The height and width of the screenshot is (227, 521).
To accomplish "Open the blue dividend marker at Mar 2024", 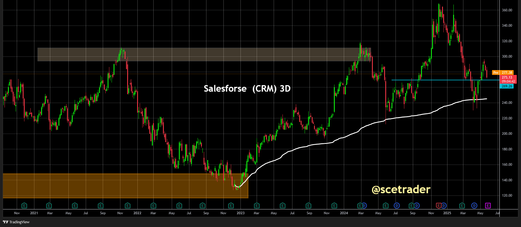I will point(364,205).
